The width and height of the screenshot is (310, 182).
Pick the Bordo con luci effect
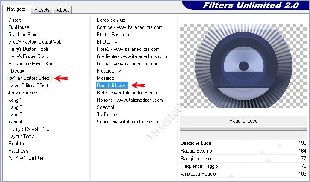[x=111, y=20]
